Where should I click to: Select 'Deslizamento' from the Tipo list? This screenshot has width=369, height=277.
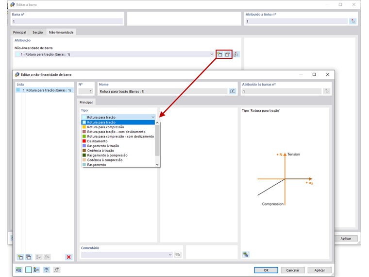[118, 141]
